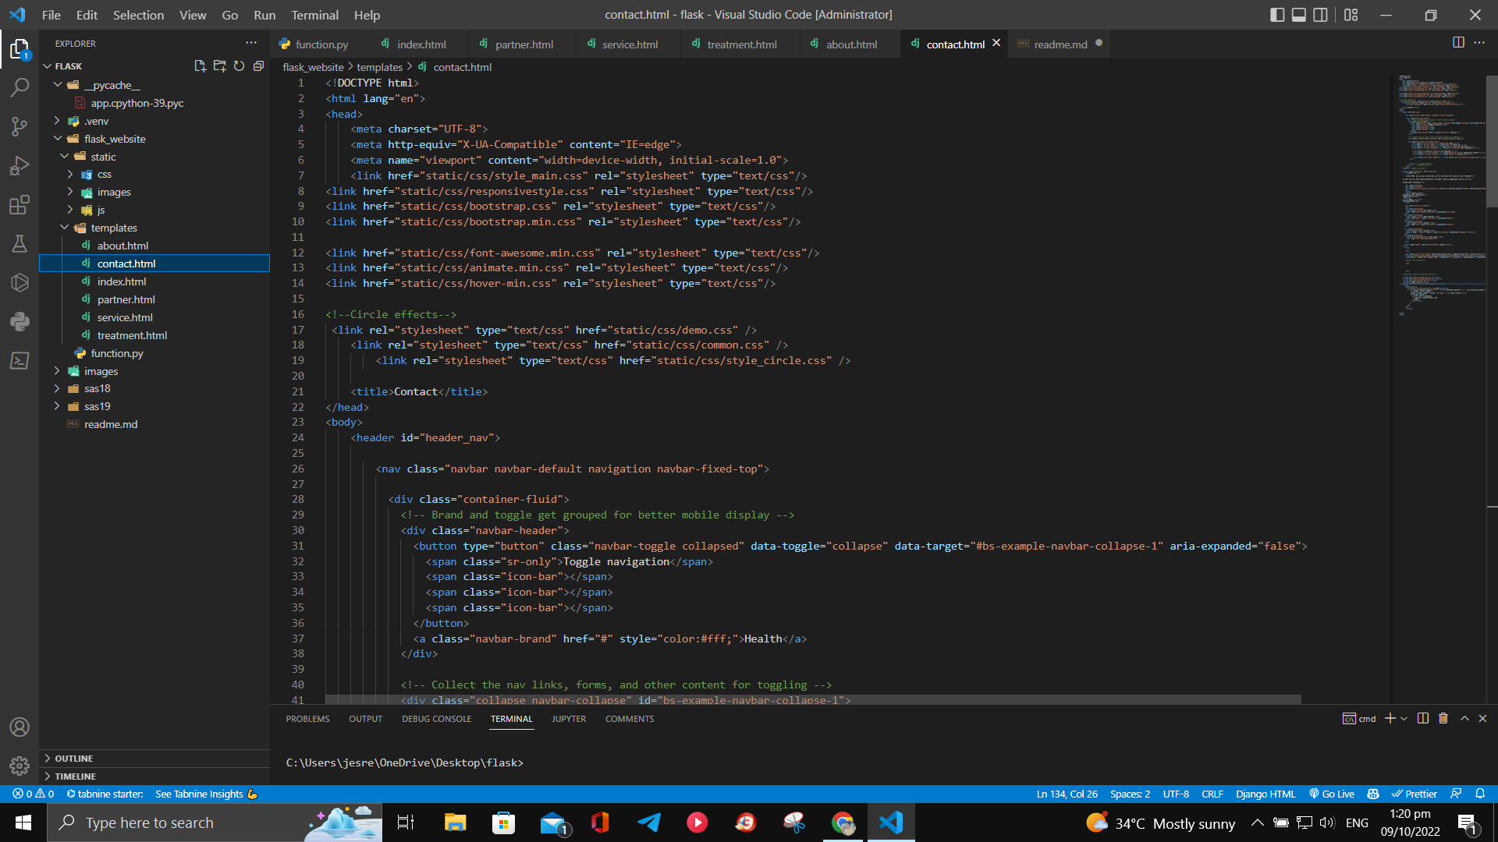Open Google Chrome from the taskbar
Viewport: 1498px width, 842px height.
coord(843,823)
